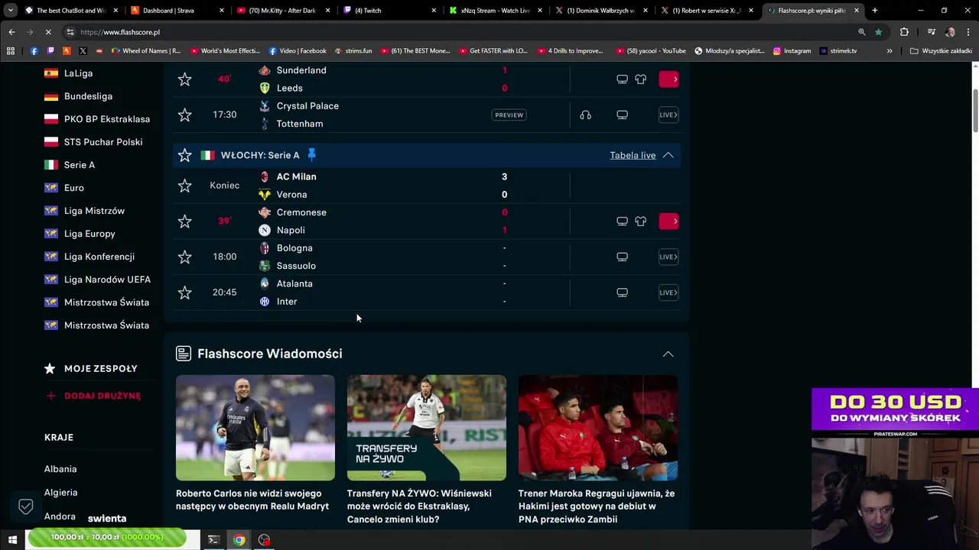The height and width of the screenshot is (550, 979).
Task: Click TV icon in Bologna vs Sassuolo row
Action: 622,257
